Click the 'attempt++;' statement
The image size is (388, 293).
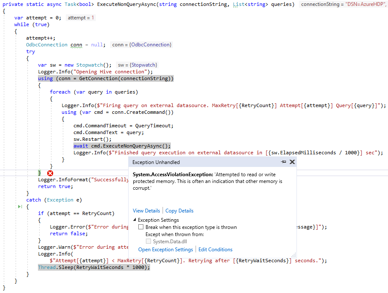pyautogui.click(x=41, y=38)
